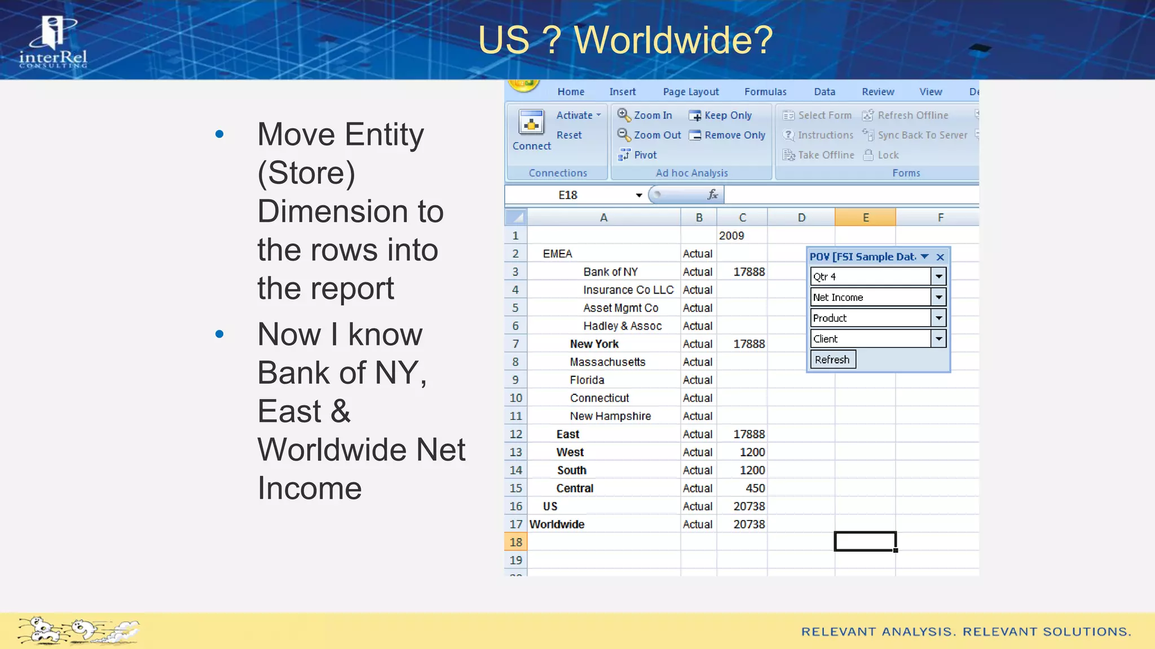The width and height of the screenshot is (1155, 649).
Task: Click the Zoom In magnifier icon
Action: click(624, 115)
